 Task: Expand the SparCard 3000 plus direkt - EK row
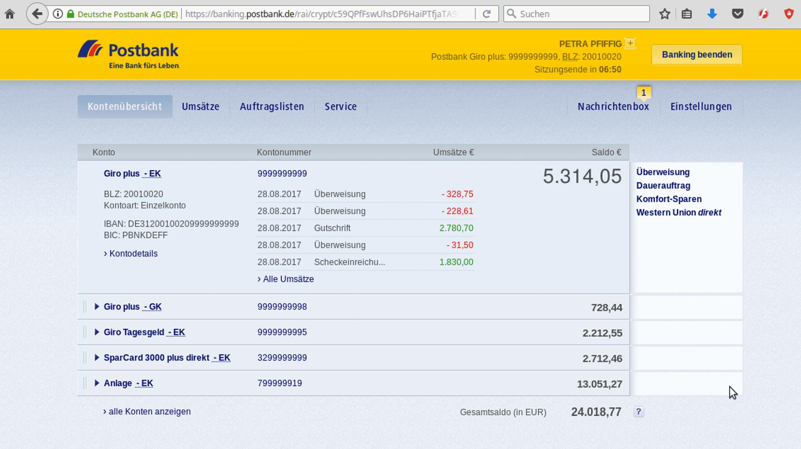click(x=97, y=357)
